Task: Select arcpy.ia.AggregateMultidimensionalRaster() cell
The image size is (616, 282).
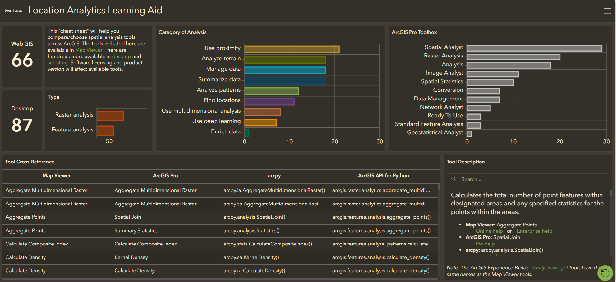Action: 274,190
